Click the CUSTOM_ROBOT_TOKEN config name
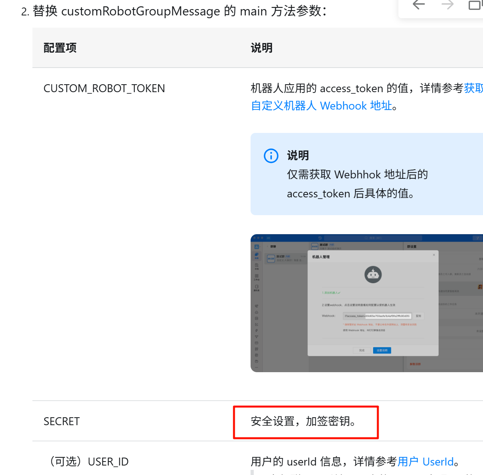 pos(104,89)
